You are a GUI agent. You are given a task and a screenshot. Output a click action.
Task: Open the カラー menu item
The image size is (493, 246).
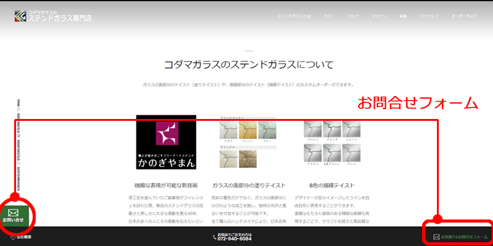click(329, 16)
